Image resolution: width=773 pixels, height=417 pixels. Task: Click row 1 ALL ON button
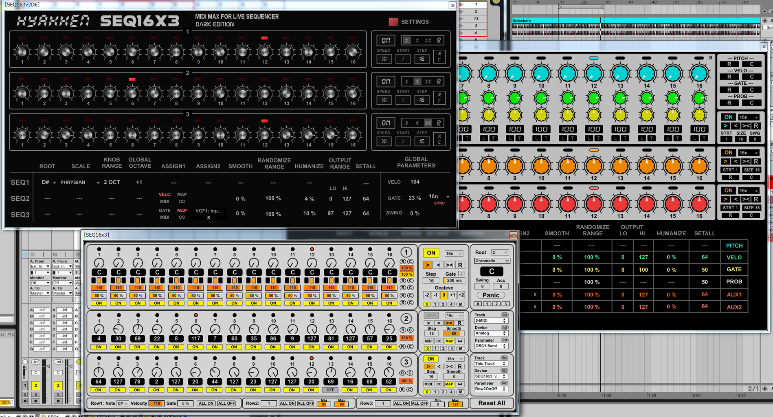(x=206, y=403)
